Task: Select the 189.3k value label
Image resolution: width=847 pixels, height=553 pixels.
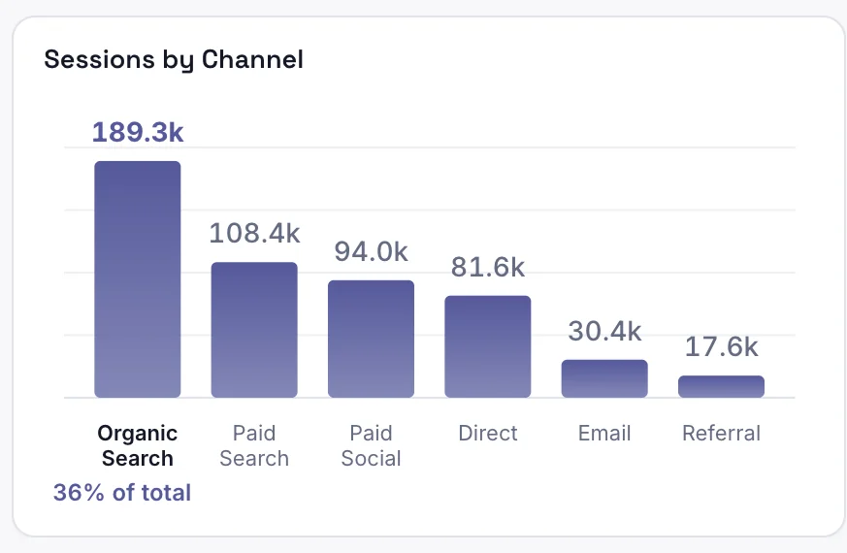Action: point(138,132)
